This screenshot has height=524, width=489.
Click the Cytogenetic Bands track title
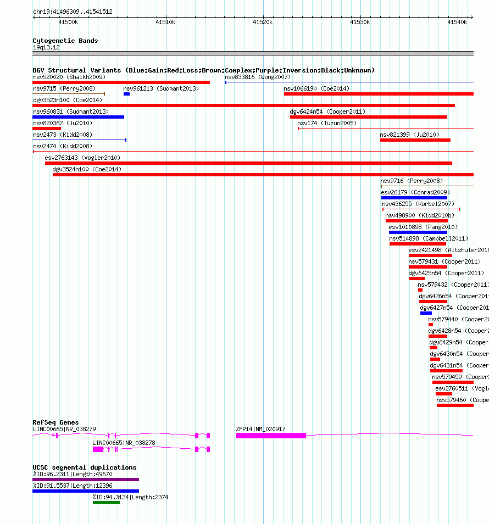(65, 41)
